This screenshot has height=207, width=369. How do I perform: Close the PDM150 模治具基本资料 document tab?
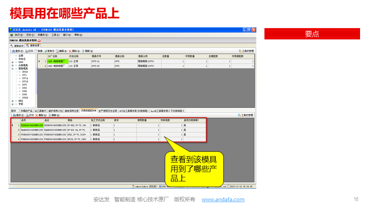(39, 41)
